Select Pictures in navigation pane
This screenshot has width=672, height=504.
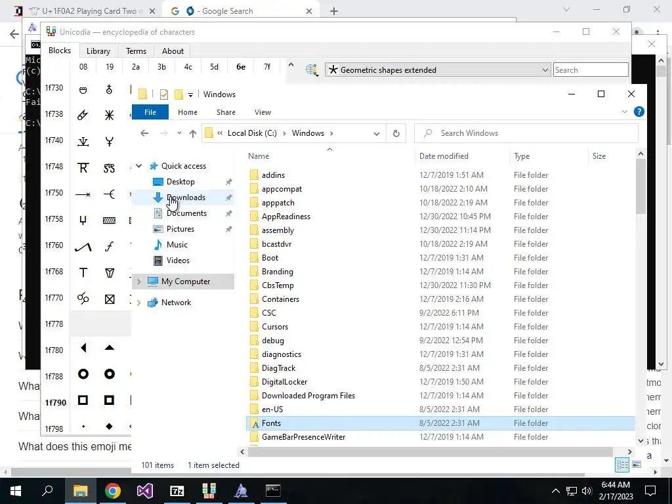click(x=182, y=229)
